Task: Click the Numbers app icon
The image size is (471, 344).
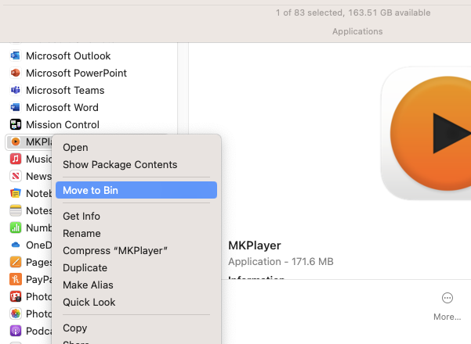Action: coord(16,228)
